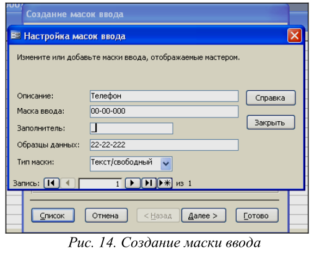Viewport: 335px width, 256px height.
Task: Click the record number box
Action: click(x=100, y=184)
